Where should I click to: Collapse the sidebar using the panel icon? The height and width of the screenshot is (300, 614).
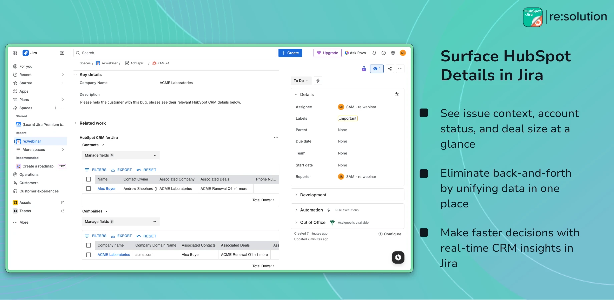coord(62,53)
